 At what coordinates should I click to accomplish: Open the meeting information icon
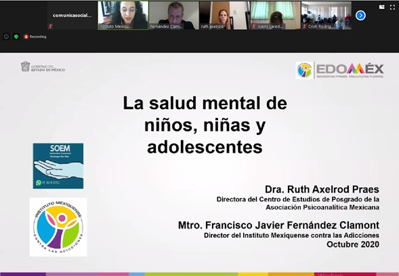tap(6, 37)
